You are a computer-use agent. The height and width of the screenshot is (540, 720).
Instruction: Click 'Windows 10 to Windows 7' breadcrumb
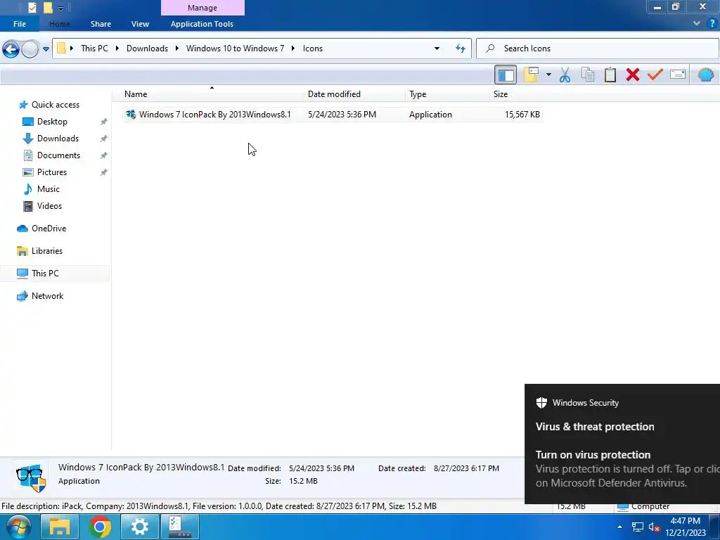click(x=235, y=49)
